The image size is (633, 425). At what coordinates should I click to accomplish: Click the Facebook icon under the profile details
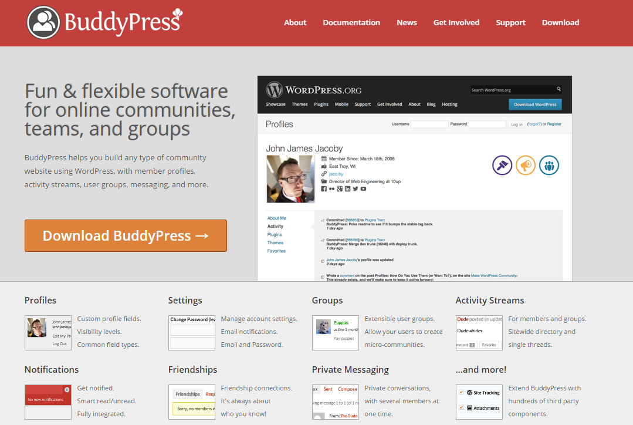[x=324, y=188]
